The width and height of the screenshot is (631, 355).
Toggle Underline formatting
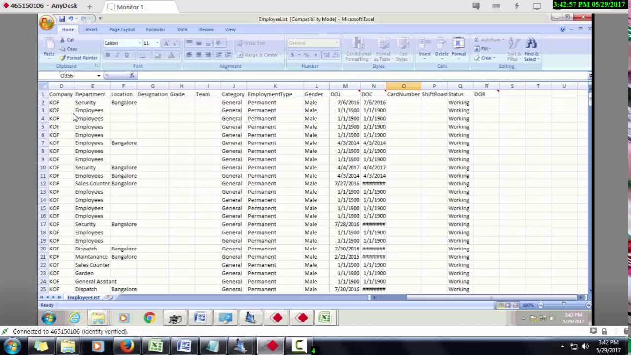click(127, 55)
